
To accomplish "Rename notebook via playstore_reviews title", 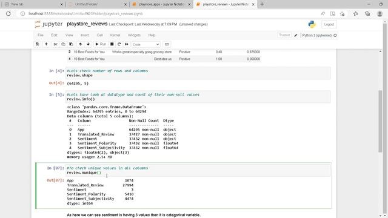I will click(87, 24).
